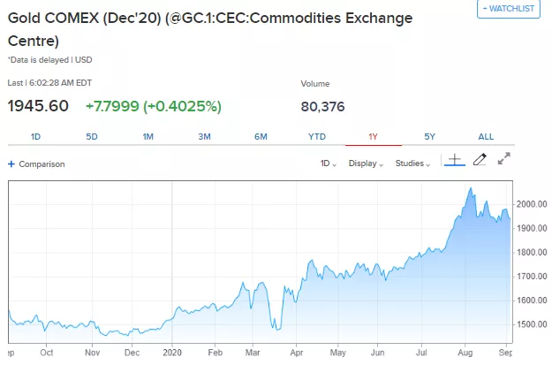Select the 6M range tab

[261, 137]
